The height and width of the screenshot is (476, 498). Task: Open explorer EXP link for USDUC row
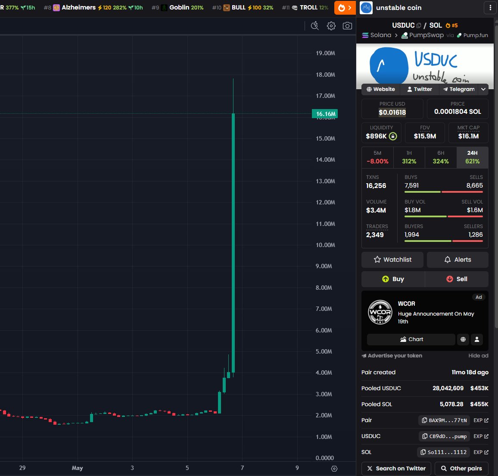[481, 436]
